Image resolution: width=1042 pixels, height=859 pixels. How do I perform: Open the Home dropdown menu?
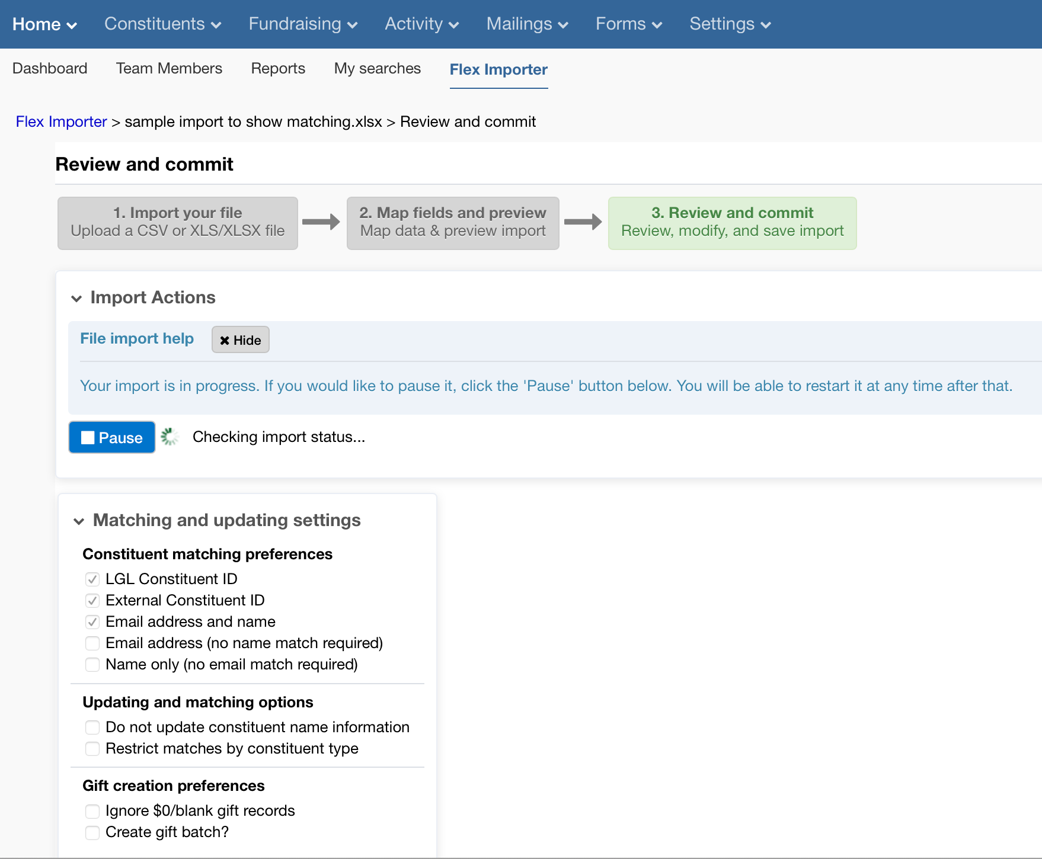44,24
